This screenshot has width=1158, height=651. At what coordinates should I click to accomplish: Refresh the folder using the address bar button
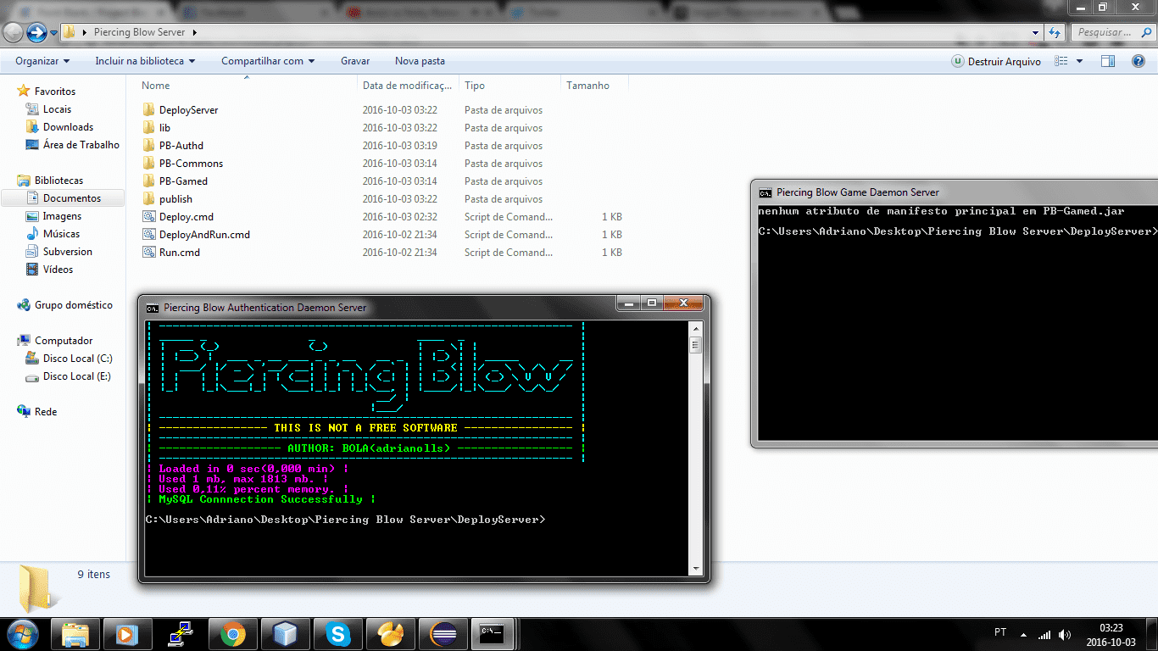1055,32
